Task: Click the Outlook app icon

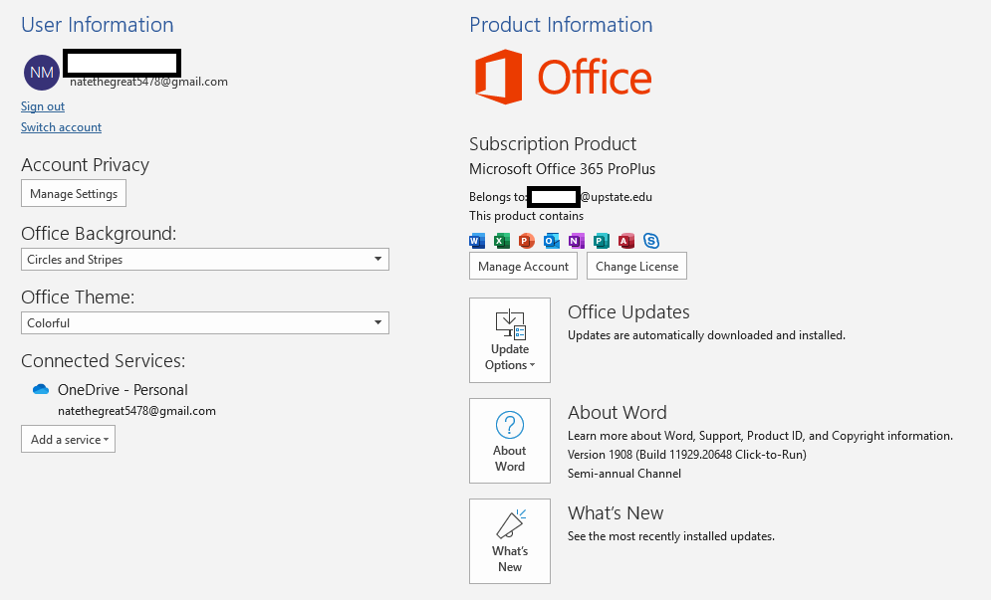Action: pos(552,241)
